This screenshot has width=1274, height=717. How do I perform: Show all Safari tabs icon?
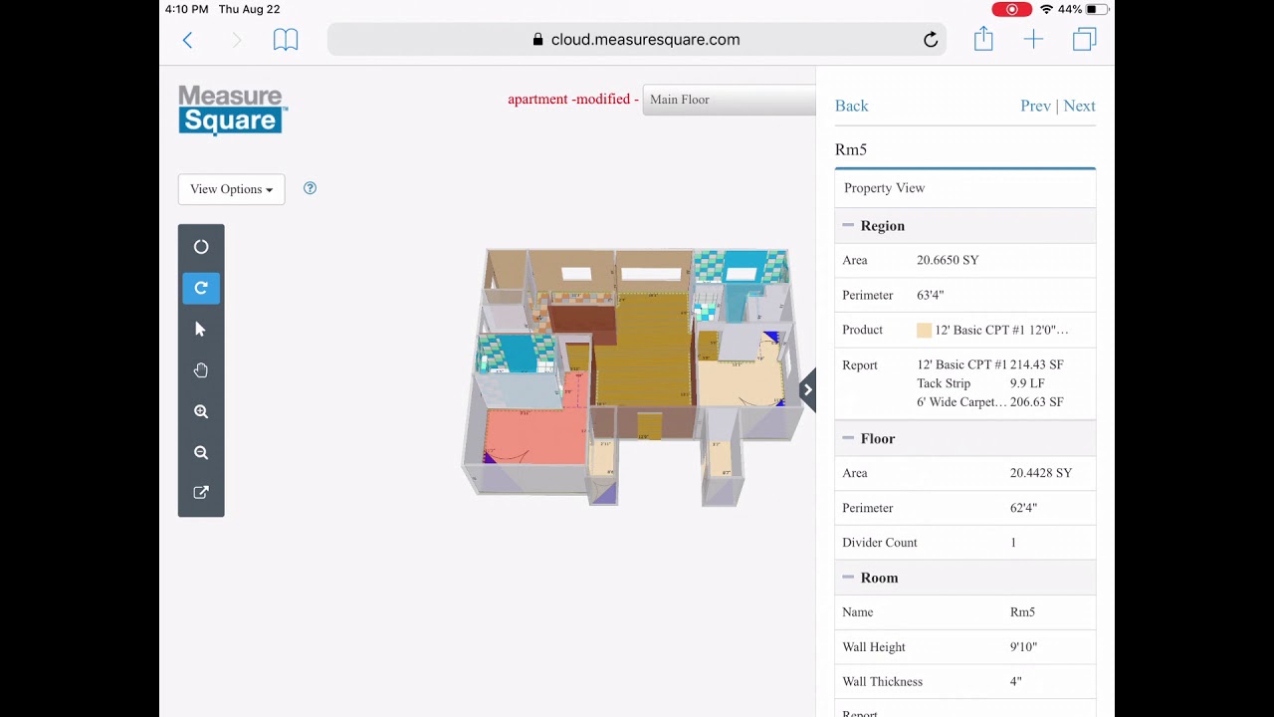pos(1084,40)
